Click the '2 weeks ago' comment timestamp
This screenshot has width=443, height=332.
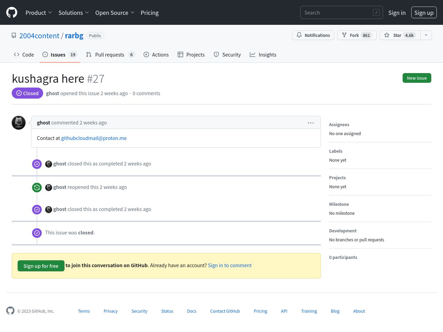93,123
